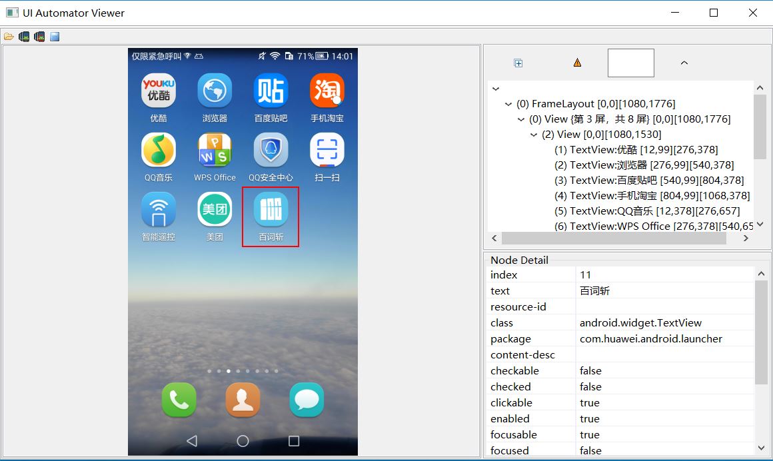Click the resource-id property label
The width and height of the screenshot is (773, 461).
(518, 306)
